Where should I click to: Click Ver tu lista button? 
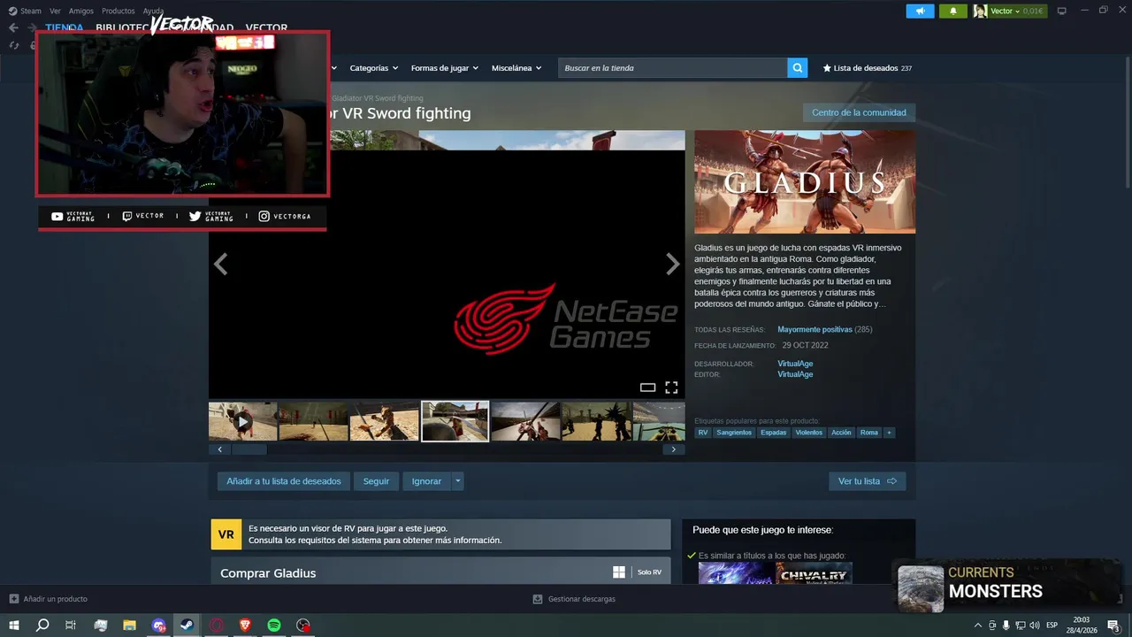pyautogui.click(x=868, y=481)
